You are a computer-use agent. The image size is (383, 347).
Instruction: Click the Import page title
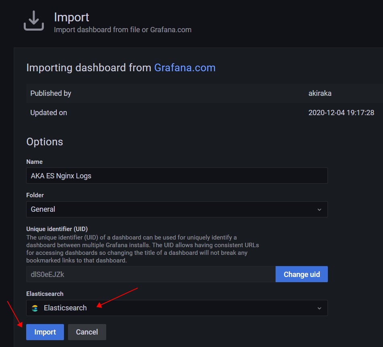(x=71, y=17)
